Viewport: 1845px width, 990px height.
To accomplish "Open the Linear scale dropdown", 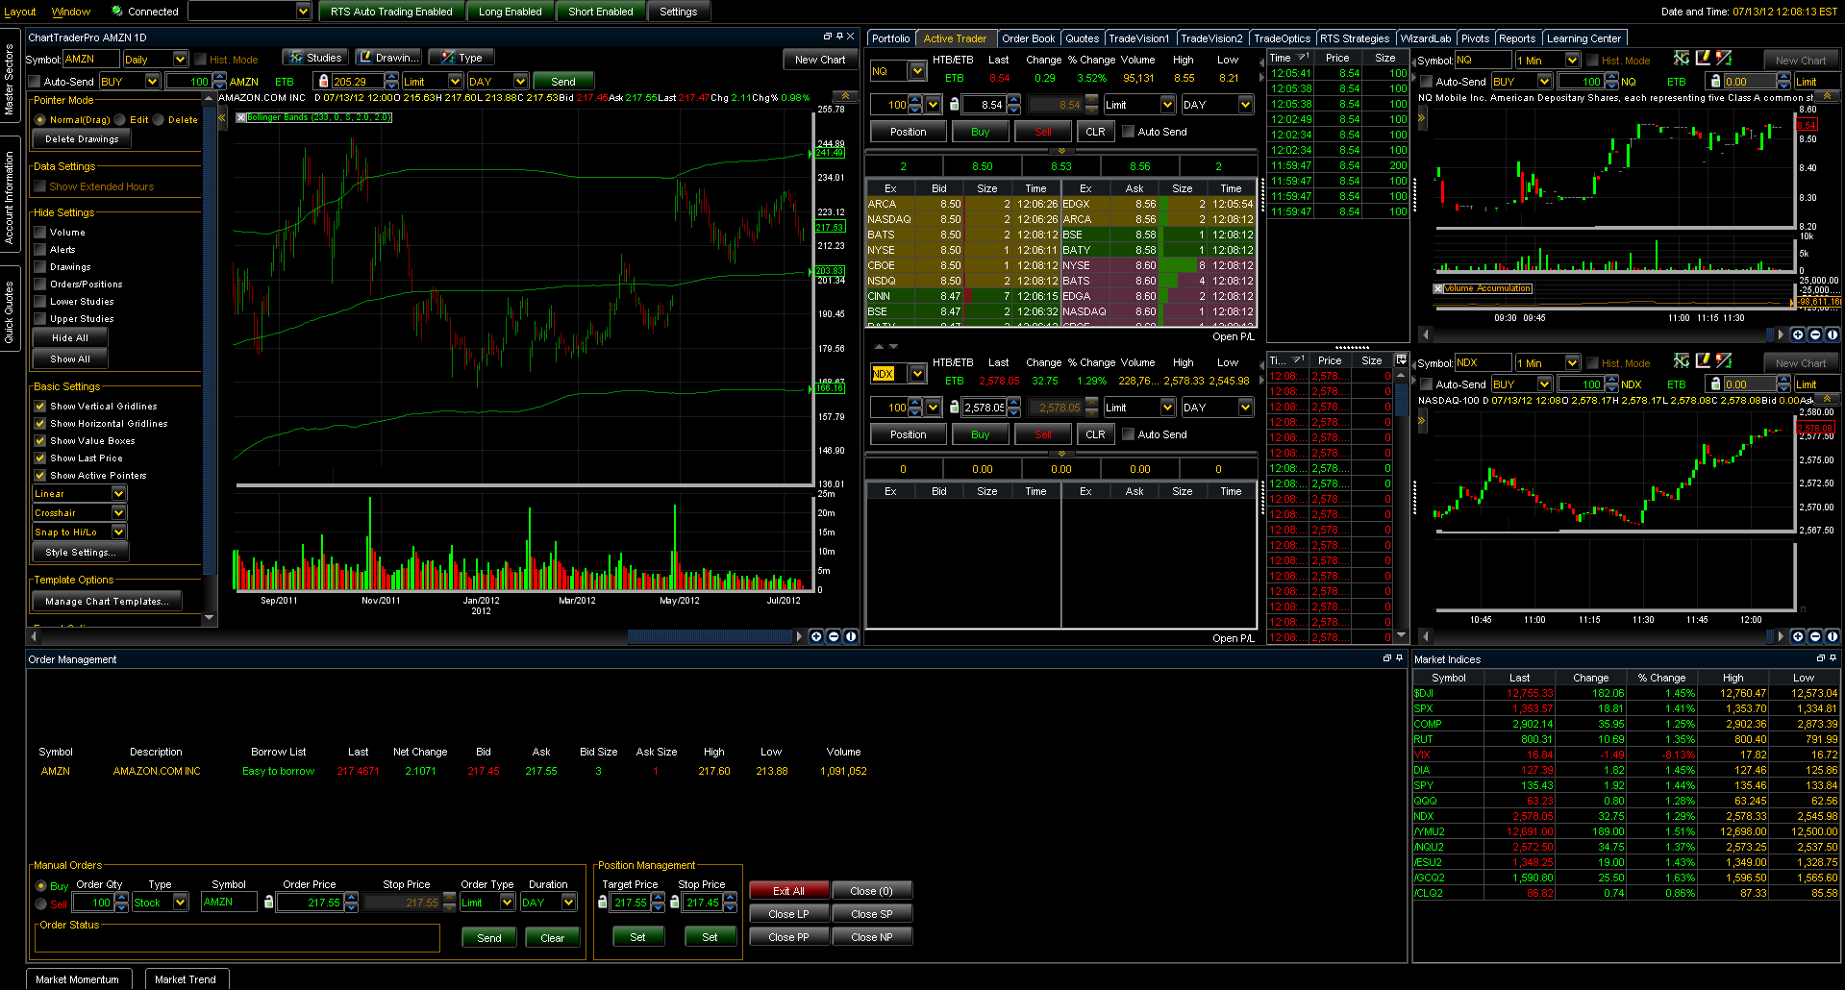I will [x=118, y=494].
